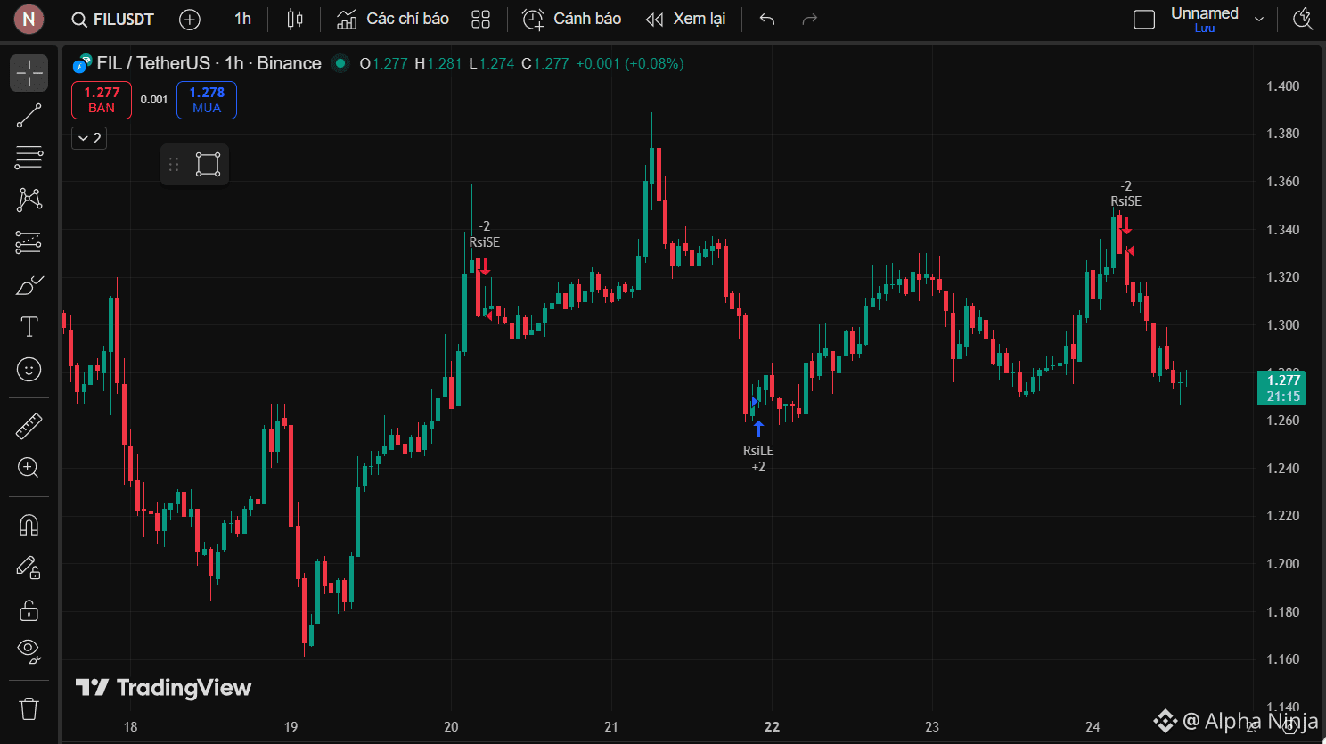
Task: Select the crosshair cursor tool
Action: (x=29, y=73)
